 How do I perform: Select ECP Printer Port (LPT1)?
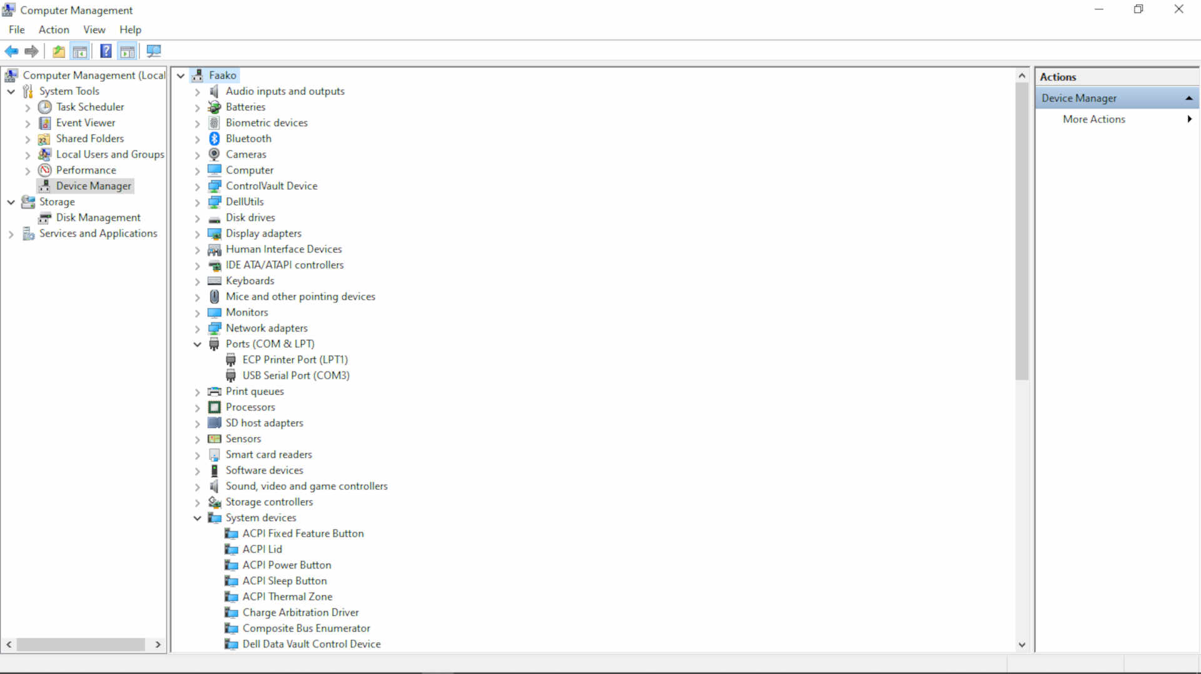coord(295,360)
